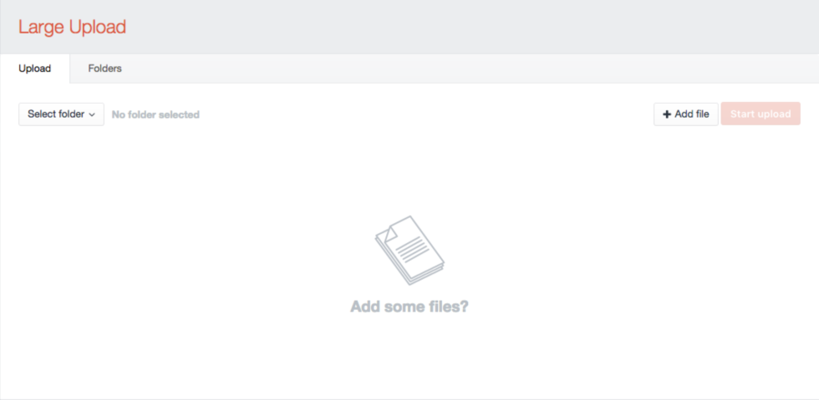
Task: Begin the upload with the pink Start upload button
Action: [760, 114]
